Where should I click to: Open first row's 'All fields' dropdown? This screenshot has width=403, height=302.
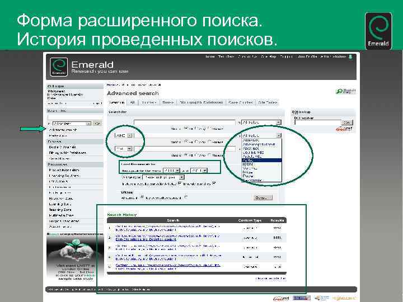(x=261, y=122)
